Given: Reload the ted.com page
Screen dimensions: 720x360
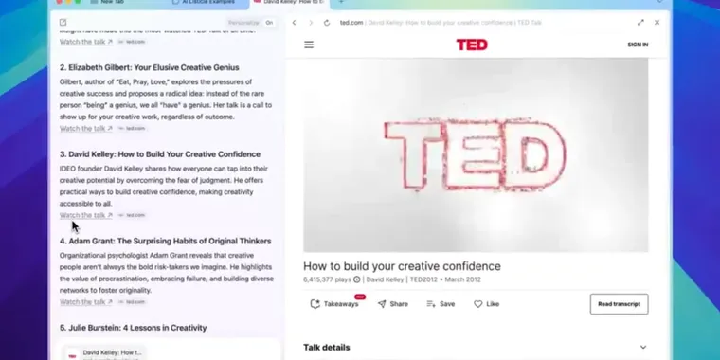Looking at the screenshot, I should point(327,23).
